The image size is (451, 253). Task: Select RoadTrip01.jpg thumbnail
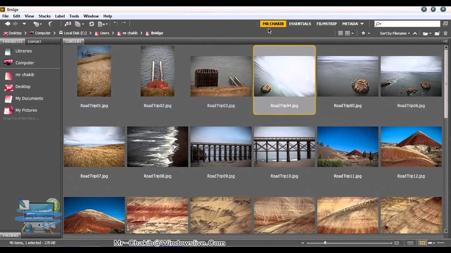(94, 71)
